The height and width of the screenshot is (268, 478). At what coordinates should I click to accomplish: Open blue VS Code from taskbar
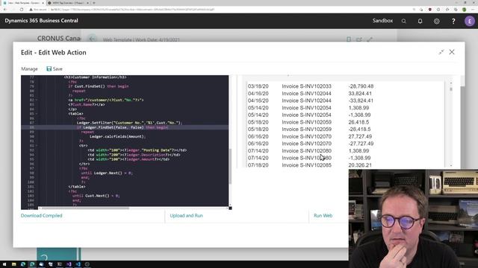coord(78,264)
